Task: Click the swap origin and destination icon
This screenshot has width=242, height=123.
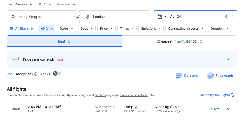Action: click(x=78, y=17)
